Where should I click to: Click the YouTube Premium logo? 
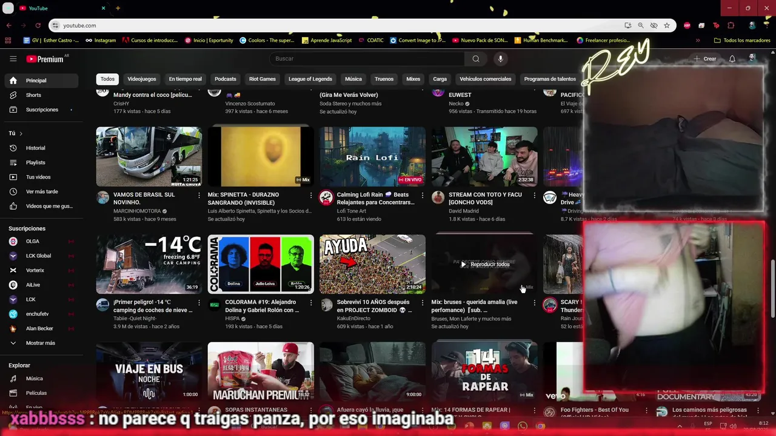point(45,59)
